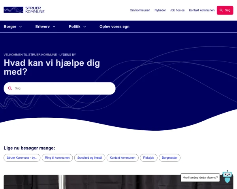This screenshot has width=237, height=189.
Task: Click the red Søg button in header
Action: click(225, 10)
